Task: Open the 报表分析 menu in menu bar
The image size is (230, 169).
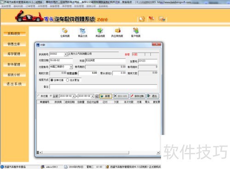Action: coord(91,6)
